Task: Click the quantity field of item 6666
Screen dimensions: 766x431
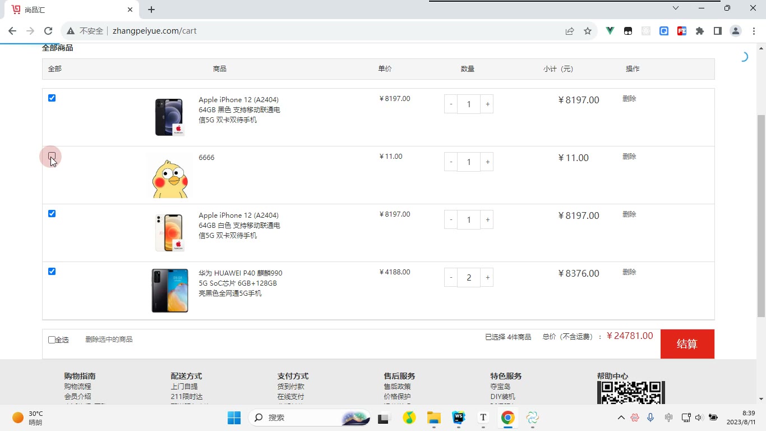Action: click(469, 162)
